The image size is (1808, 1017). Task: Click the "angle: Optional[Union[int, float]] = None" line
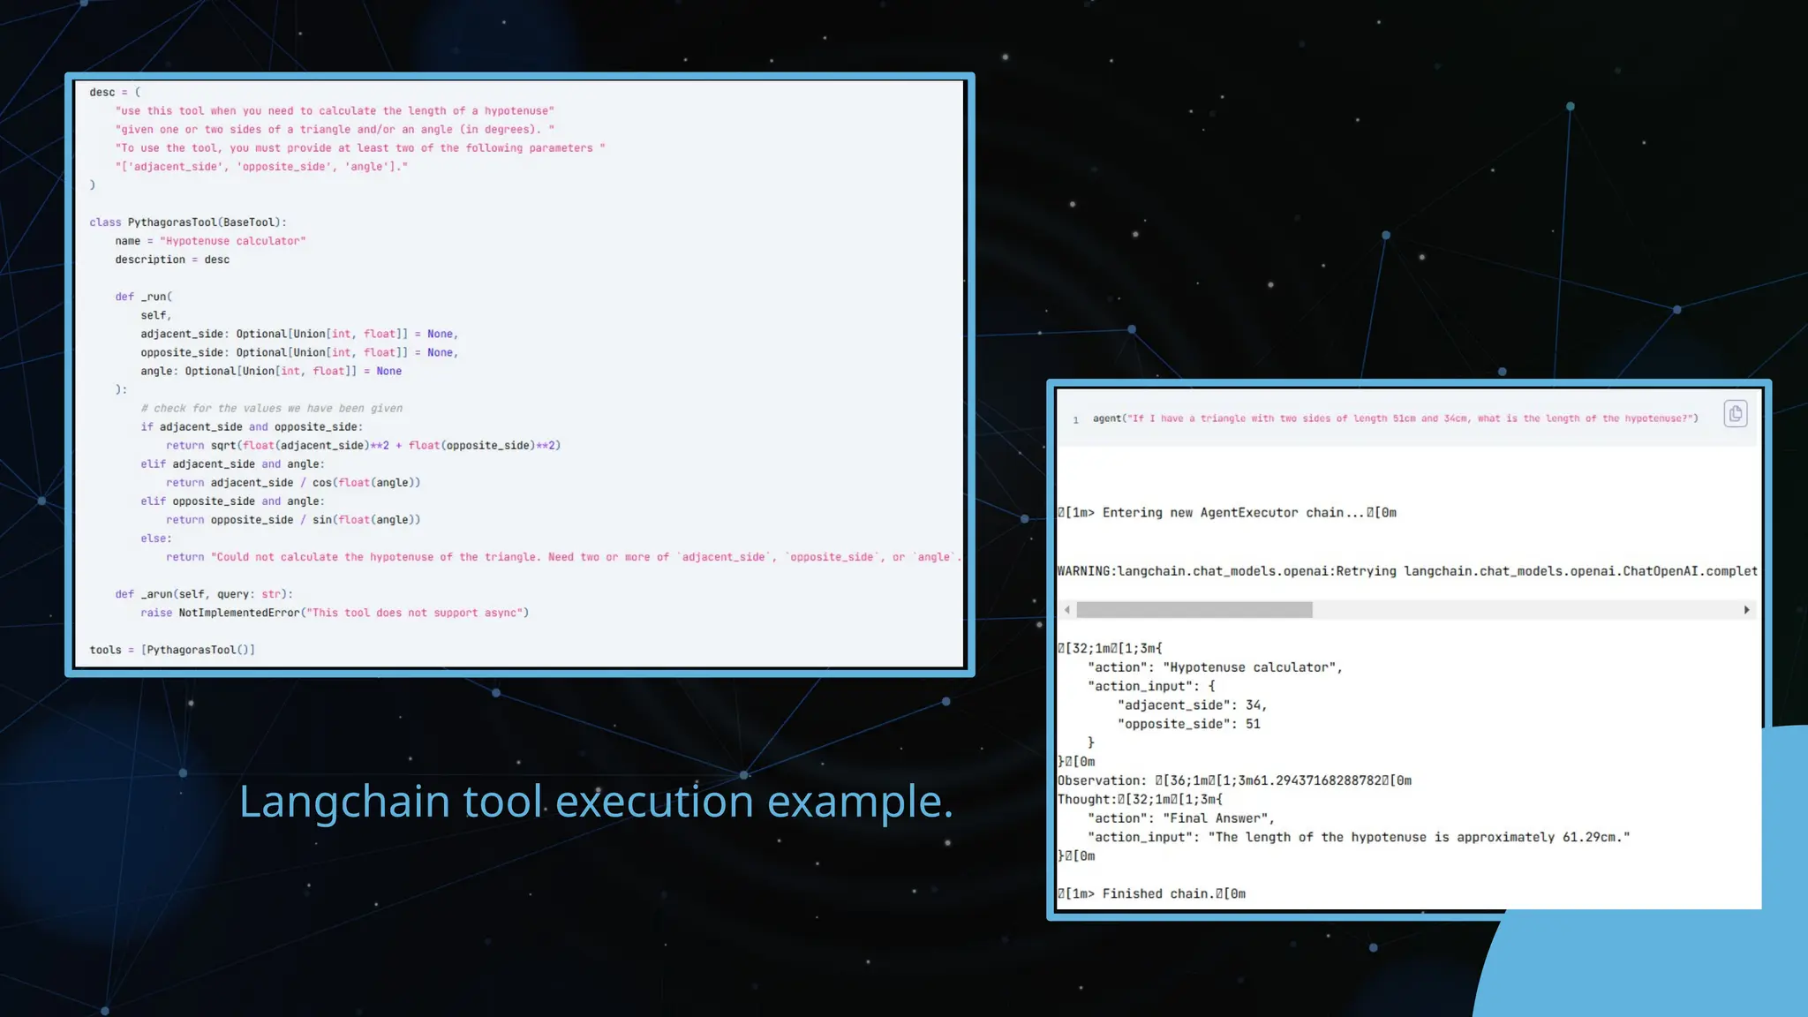pos(271,371)
